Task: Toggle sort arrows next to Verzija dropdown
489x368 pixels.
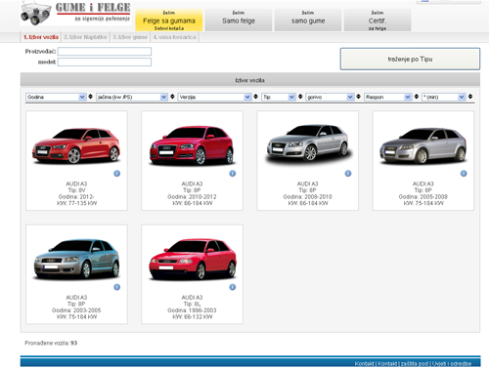Action: pyautogui.click(x=255, y=97)
